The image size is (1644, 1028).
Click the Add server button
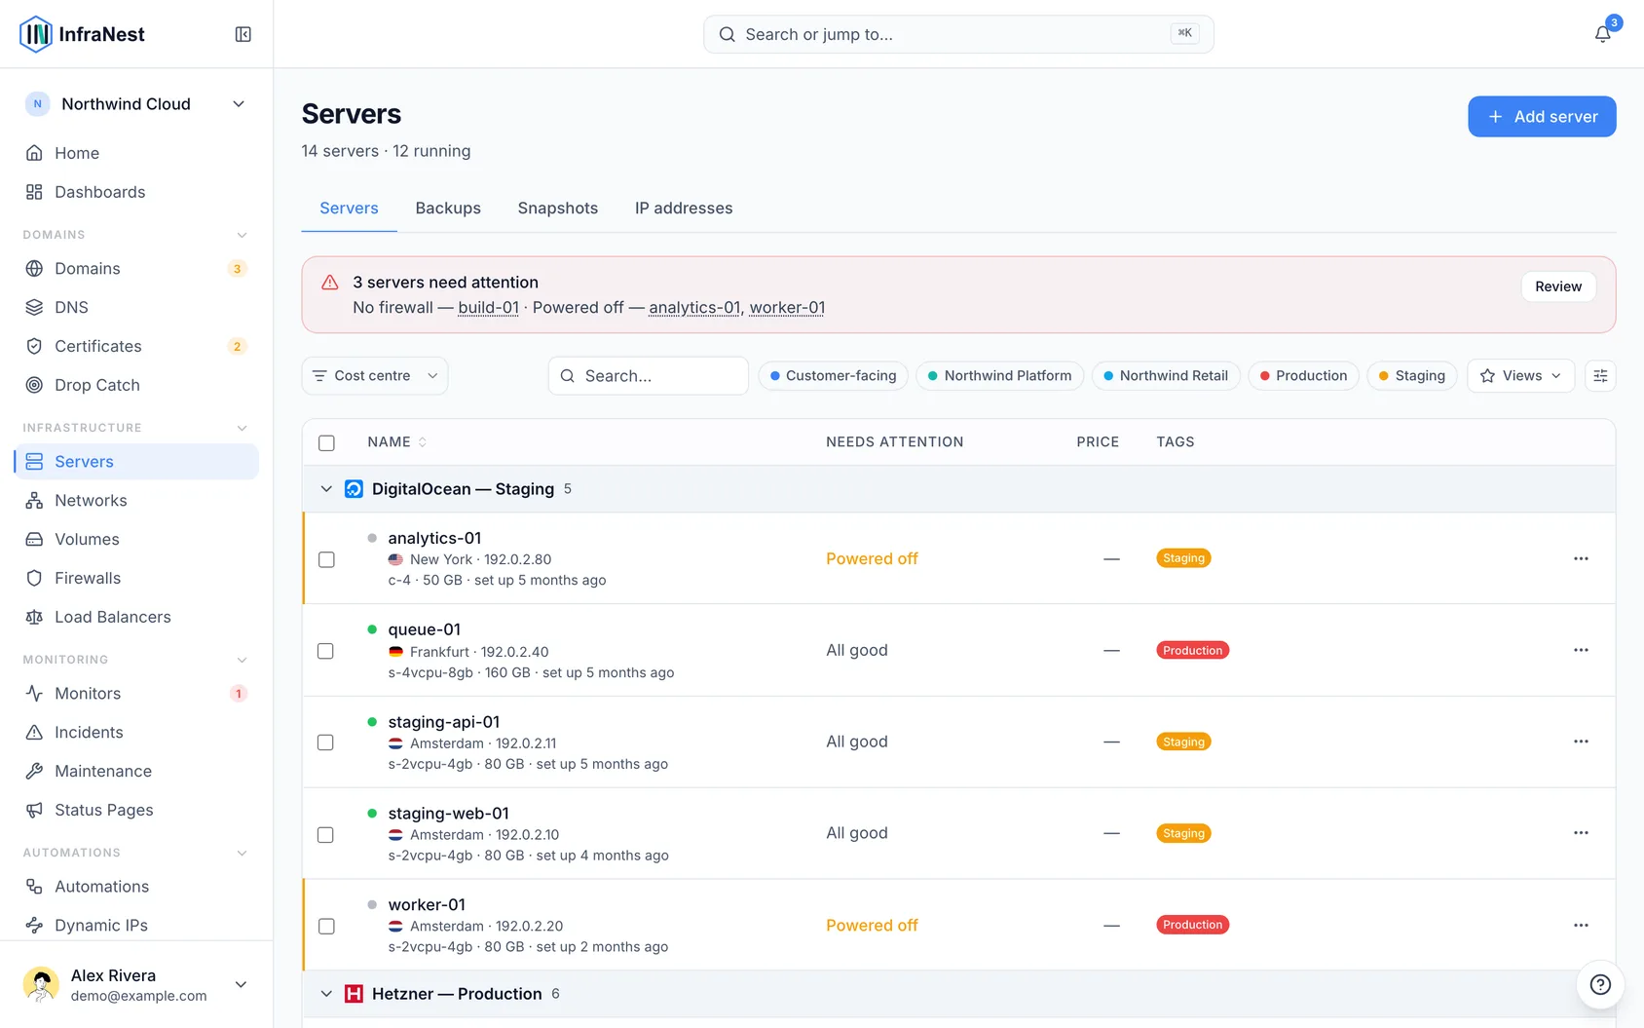click(x=1542, y=117)
